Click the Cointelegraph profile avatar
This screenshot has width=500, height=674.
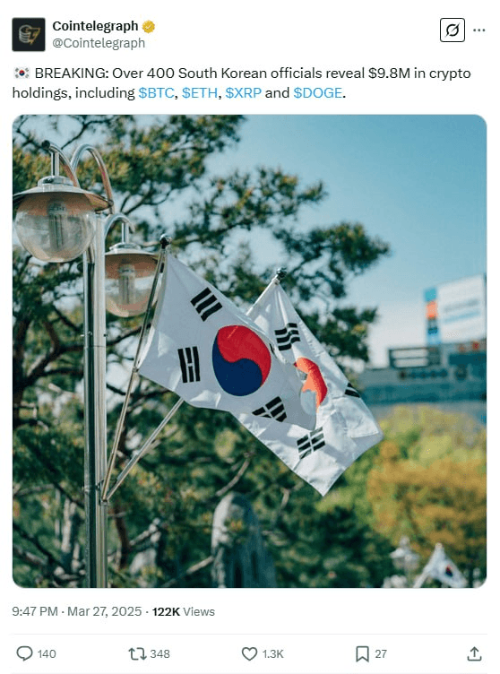tap(29, 34)
